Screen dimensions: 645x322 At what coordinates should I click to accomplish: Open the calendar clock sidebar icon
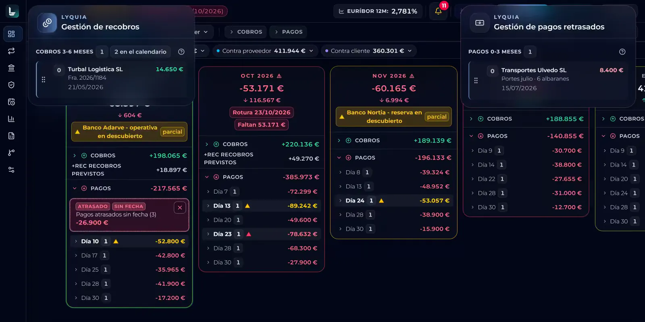tap(11, 102)
